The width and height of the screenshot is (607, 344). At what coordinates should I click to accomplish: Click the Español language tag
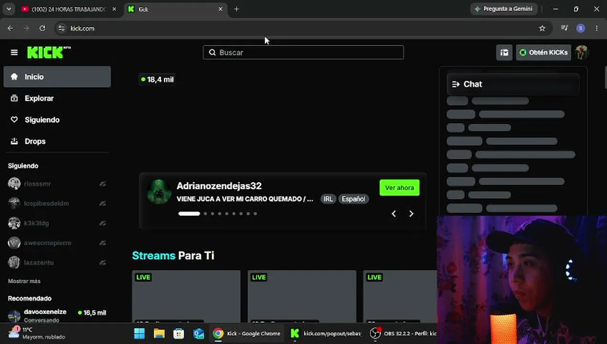354,199
